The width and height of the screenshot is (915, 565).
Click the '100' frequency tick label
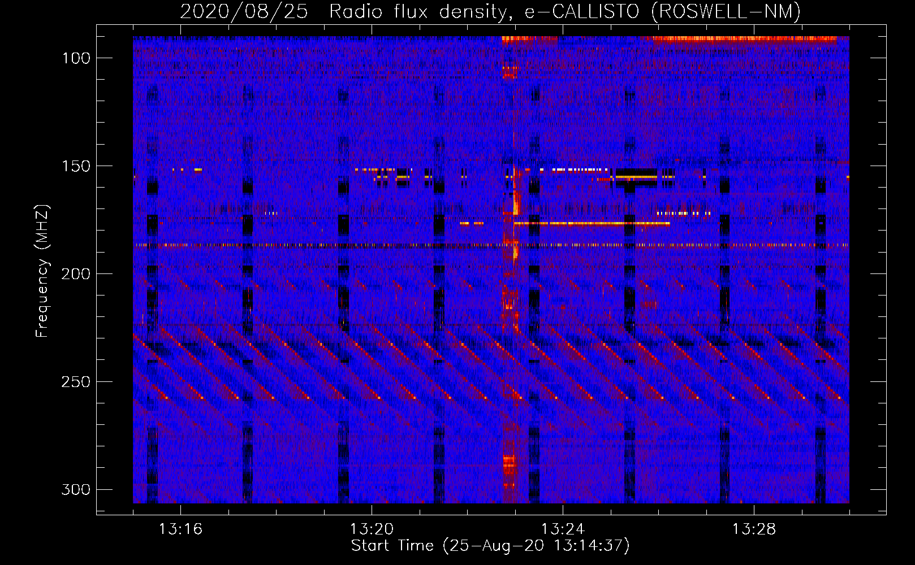(x=76, y=58)
